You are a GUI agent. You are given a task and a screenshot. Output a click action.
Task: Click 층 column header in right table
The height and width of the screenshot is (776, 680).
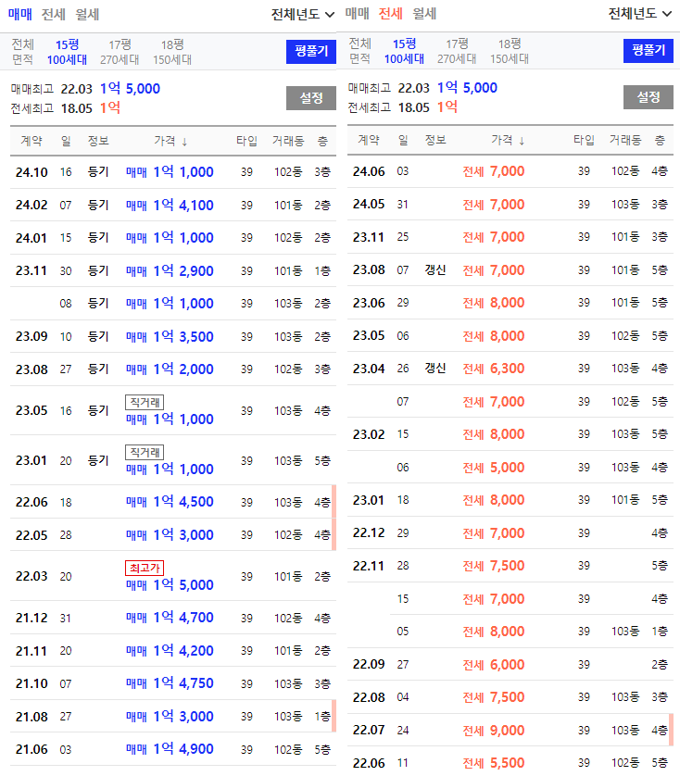click(x=660, y=140)
